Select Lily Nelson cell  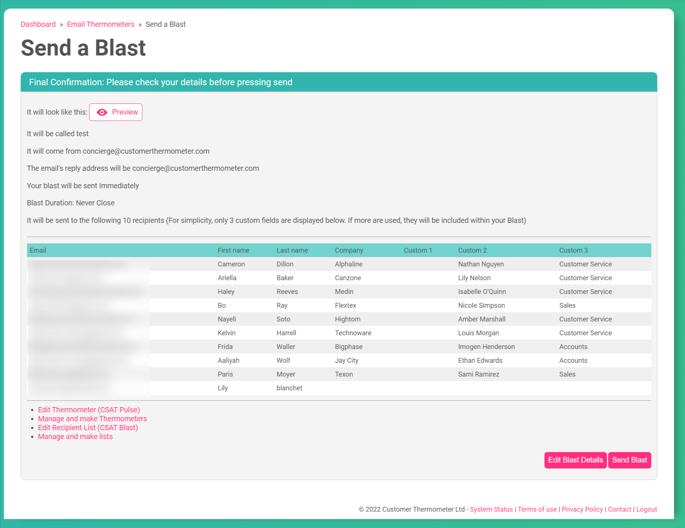pos(474,278)
